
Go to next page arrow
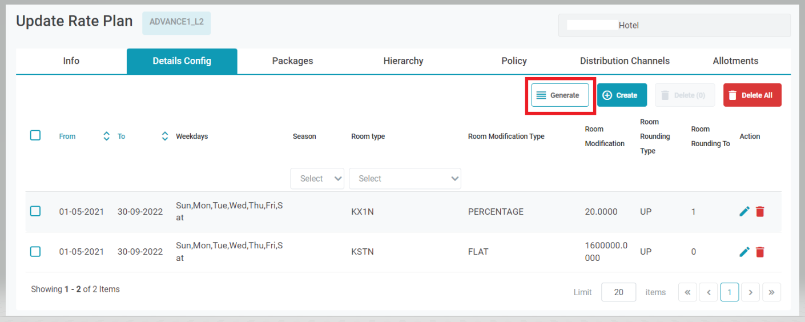pos(750,292)
